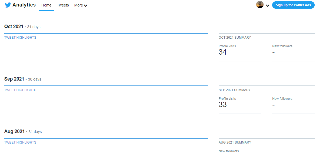The width and height of the screenshot is (323, 156).
Task: Click the Twitter bird logo
Action: click(x=8, y=5)
